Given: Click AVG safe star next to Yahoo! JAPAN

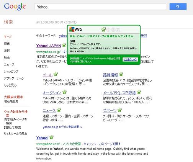Looking at the screenshot, I should point(64,45).
